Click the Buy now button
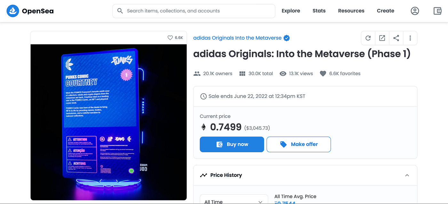The image size is (448, 204). coord(232,144)
